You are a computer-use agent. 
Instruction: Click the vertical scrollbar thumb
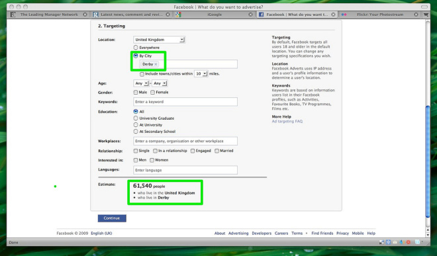[428, 161]
